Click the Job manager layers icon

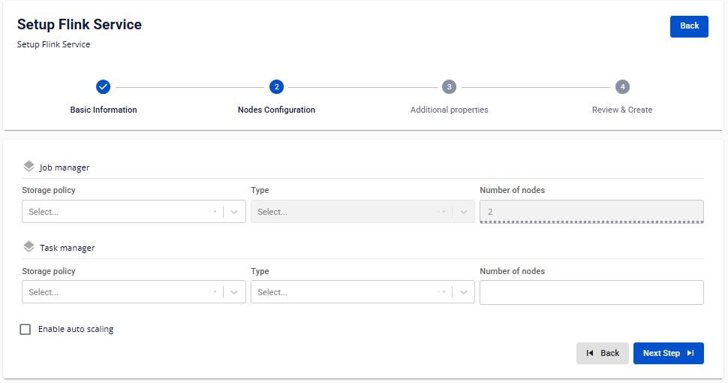(29, 167)
